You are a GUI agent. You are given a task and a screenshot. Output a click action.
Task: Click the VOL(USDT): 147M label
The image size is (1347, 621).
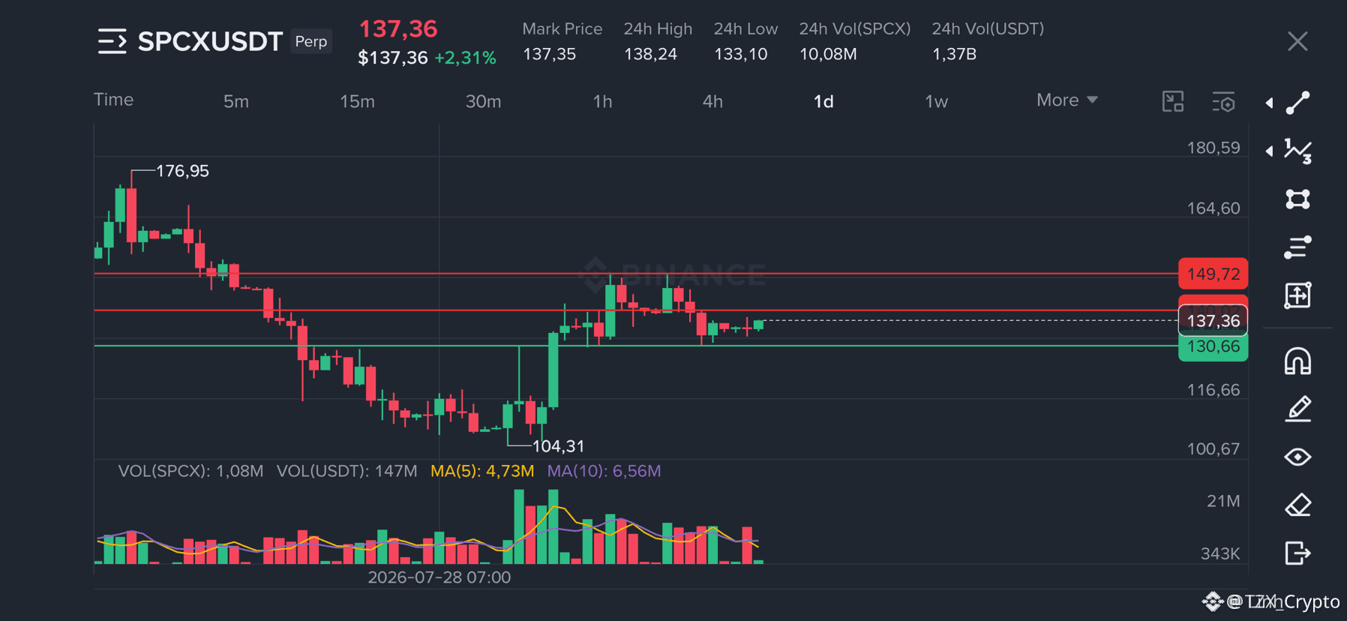[x=346, y=471]
